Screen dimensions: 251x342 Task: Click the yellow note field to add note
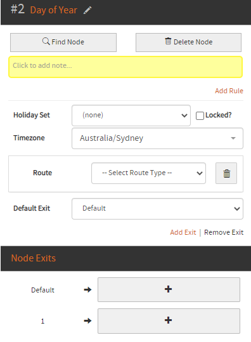click(125, 67)
